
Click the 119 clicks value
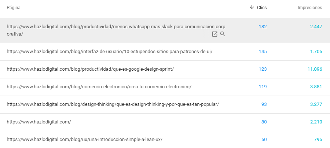(x=263, y=87)
